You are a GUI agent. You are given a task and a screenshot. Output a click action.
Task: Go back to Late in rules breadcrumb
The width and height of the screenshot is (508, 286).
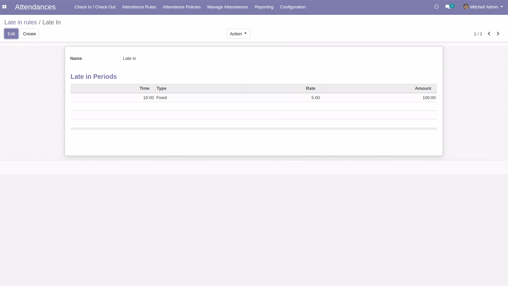tap(20, 22)
